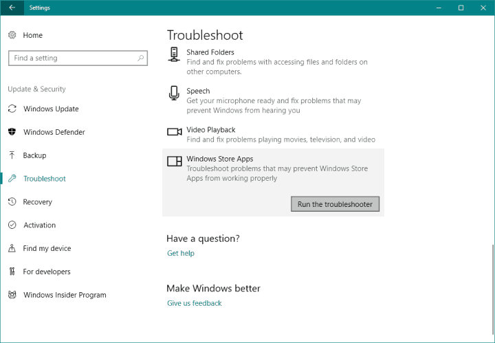Image resolution: width=495 pixels, height=343 pixels.
Task: Close the Settings window
Action: click(x=483, y=8)
